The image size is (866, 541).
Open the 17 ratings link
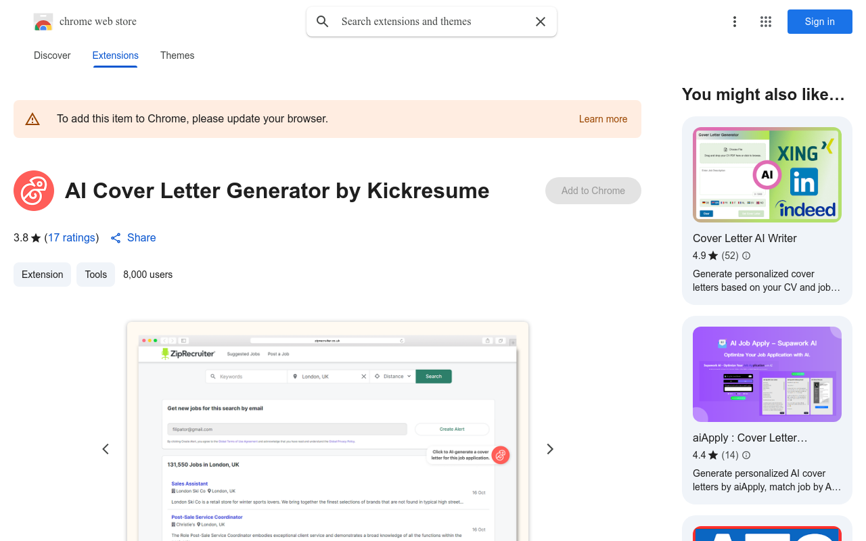click(x=72, y=237)
